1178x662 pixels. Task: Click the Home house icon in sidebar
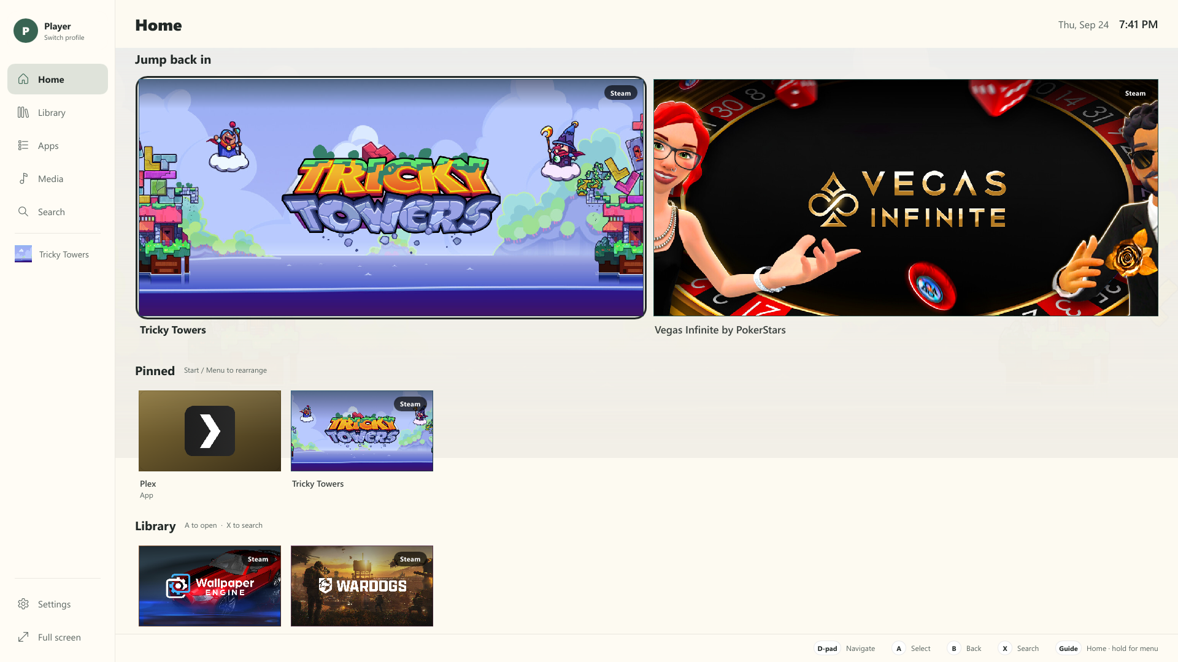[23, 79]
